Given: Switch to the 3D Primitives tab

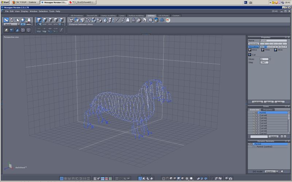Looking at the screenshot, I should click(x=77, y=16).
